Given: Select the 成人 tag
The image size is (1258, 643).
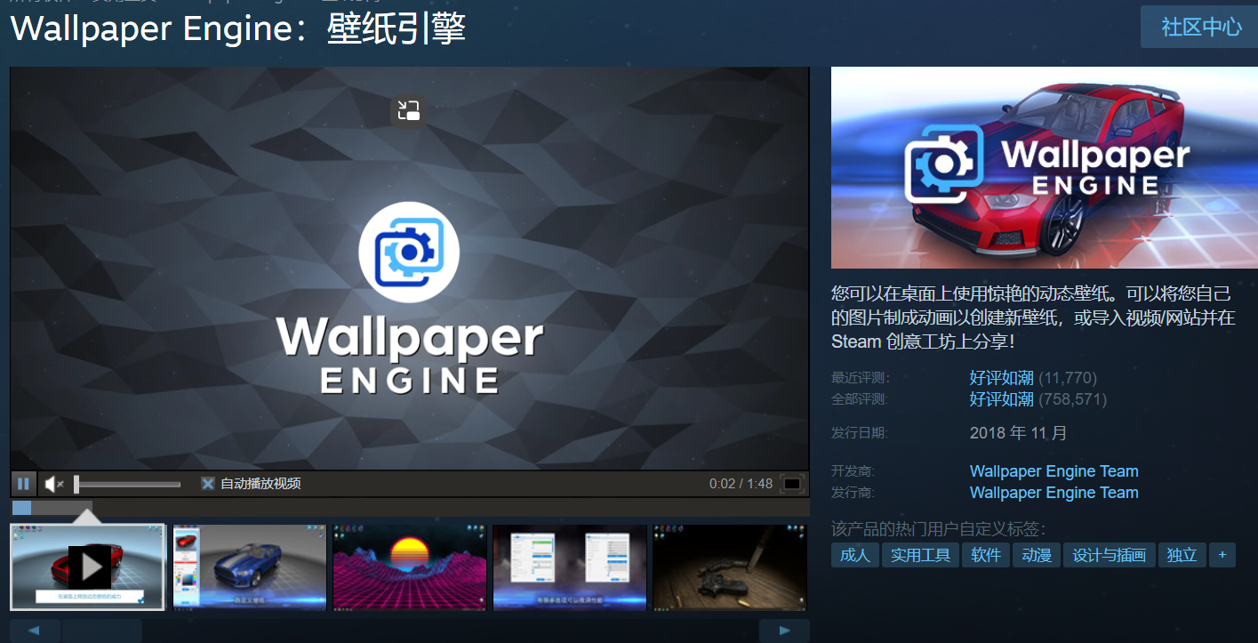Looking at the screenshot, I should 855,555.
